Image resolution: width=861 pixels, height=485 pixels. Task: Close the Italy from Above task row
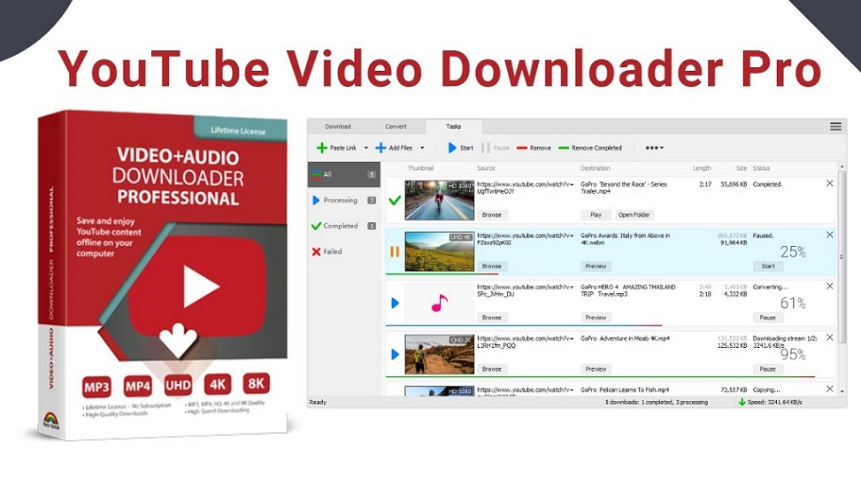(830, 235)
